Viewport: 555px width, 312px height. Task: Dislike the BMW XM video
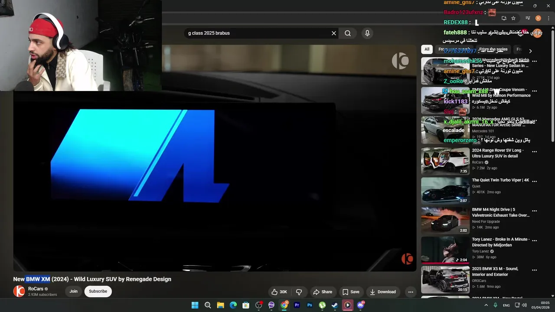point(299,292)
